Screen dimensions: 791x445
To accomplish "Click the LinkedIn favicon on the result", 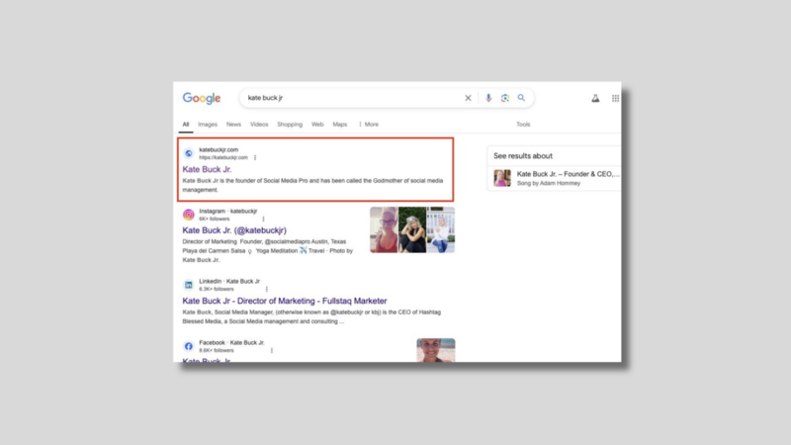I will coord(189,285).
